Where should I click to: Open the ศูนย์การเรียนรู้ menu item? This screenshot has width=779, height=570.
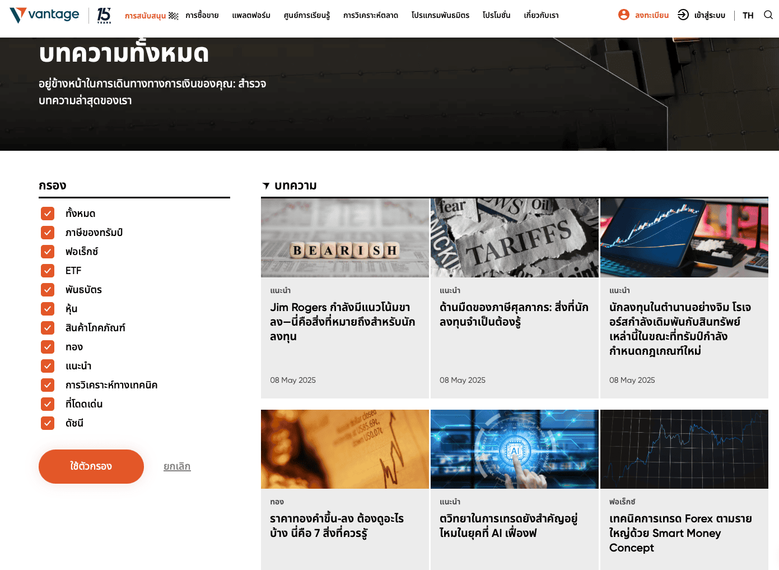tap(306, 16)
